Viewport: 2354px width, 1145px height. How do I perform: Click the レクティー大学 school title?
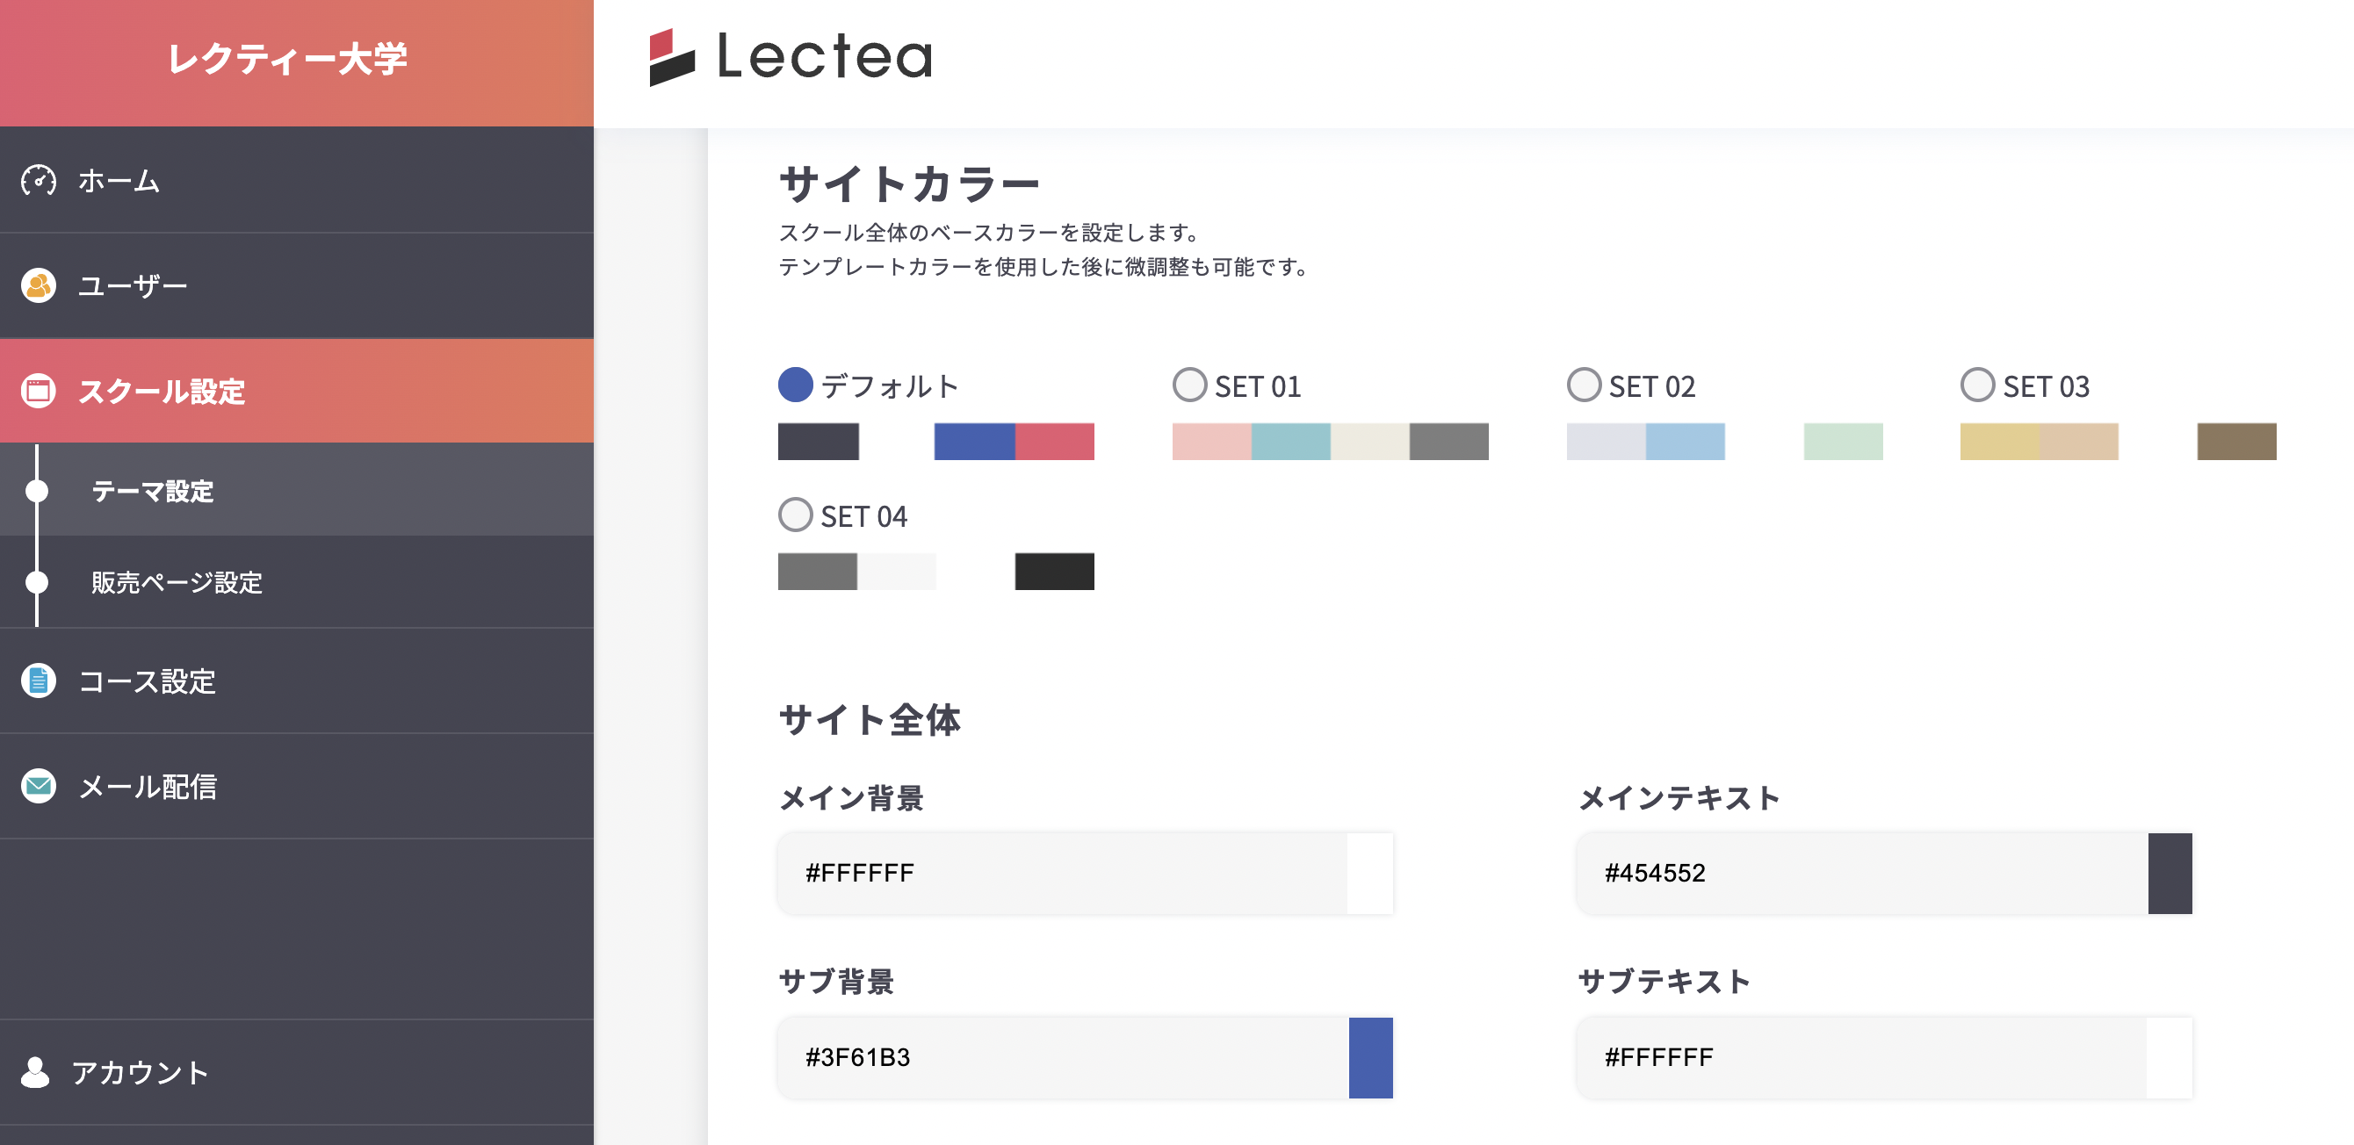pos(288,60)
